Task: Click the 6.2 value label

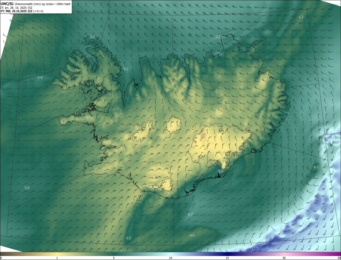Action: tap(126, 69)
